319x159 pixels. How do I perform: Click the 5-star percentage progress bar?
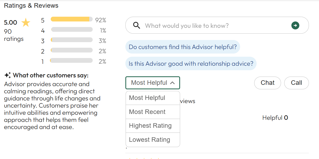(x=71, y=20)
